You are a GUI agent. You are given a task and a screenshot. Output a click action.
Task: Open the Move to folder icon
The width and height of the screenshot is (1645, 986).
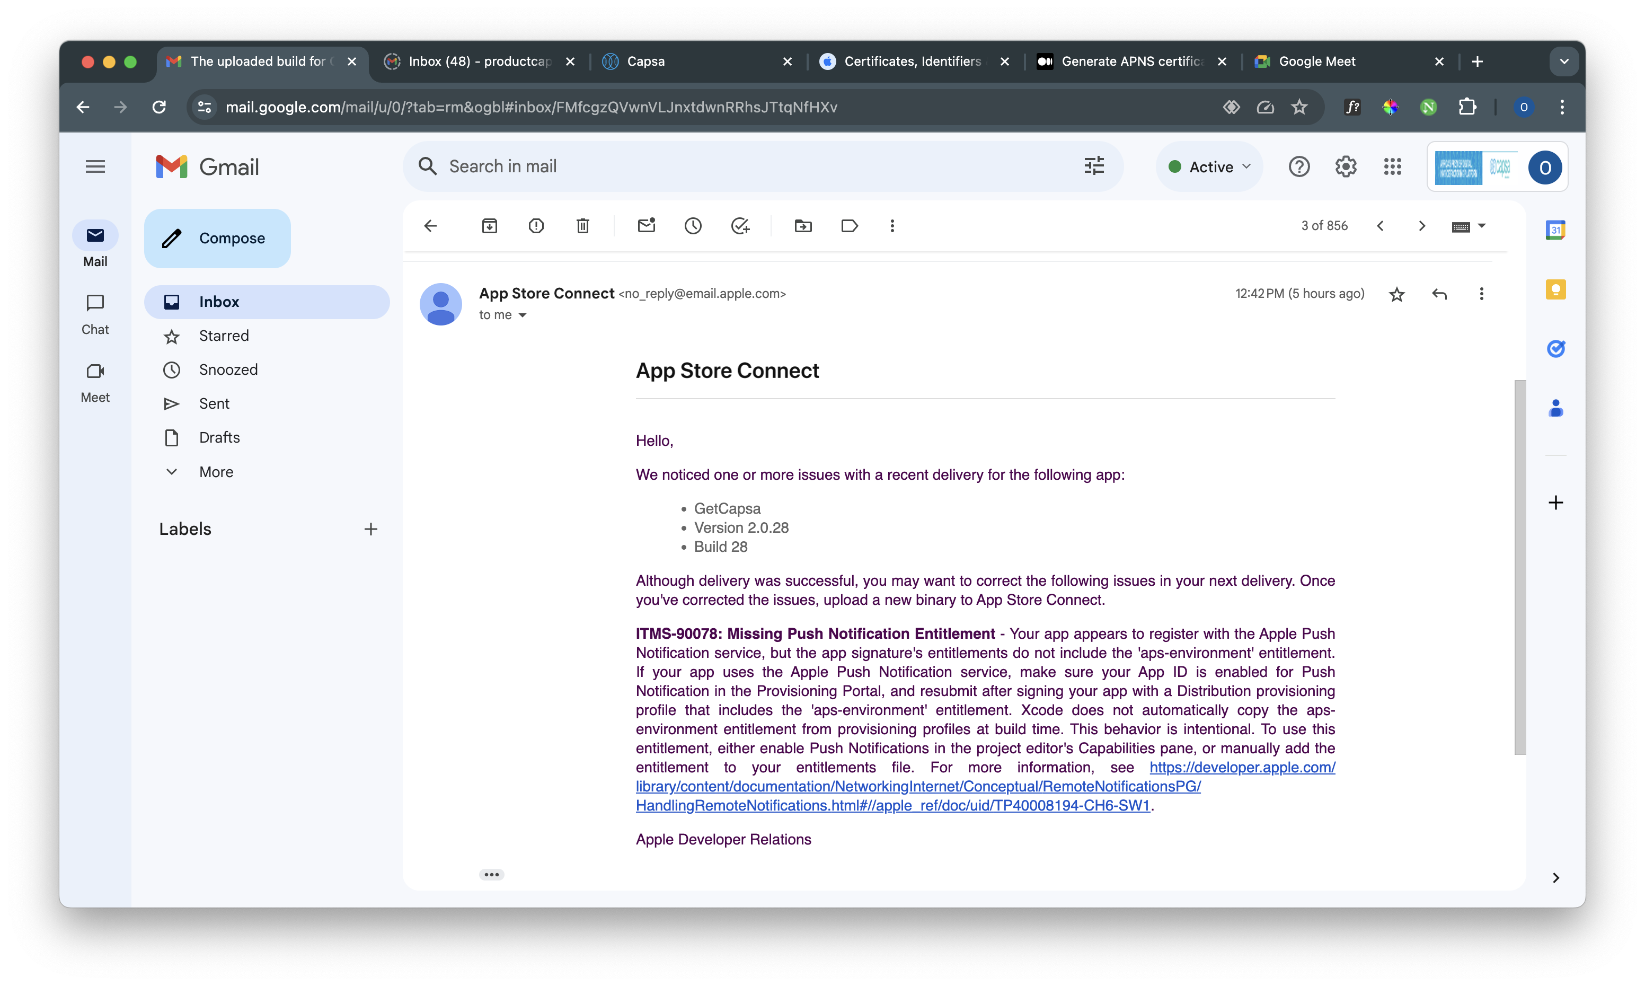(803, 226)
